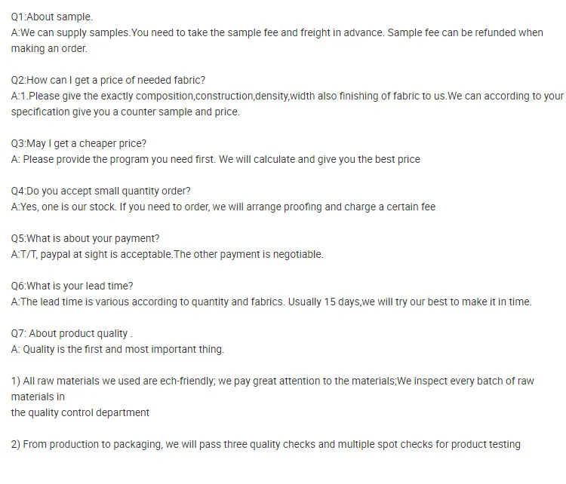Click the answer 'Please provide the program you need first'

pos(215,160)
